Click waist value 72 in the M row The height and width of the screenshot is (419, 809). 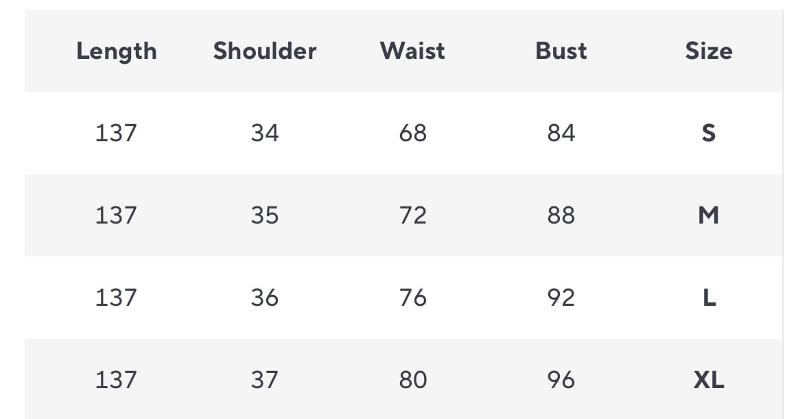pos(412,215)
